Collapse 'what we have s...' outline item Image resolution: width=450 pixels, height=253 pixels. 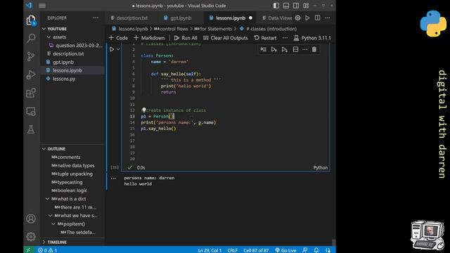point(50,216)
